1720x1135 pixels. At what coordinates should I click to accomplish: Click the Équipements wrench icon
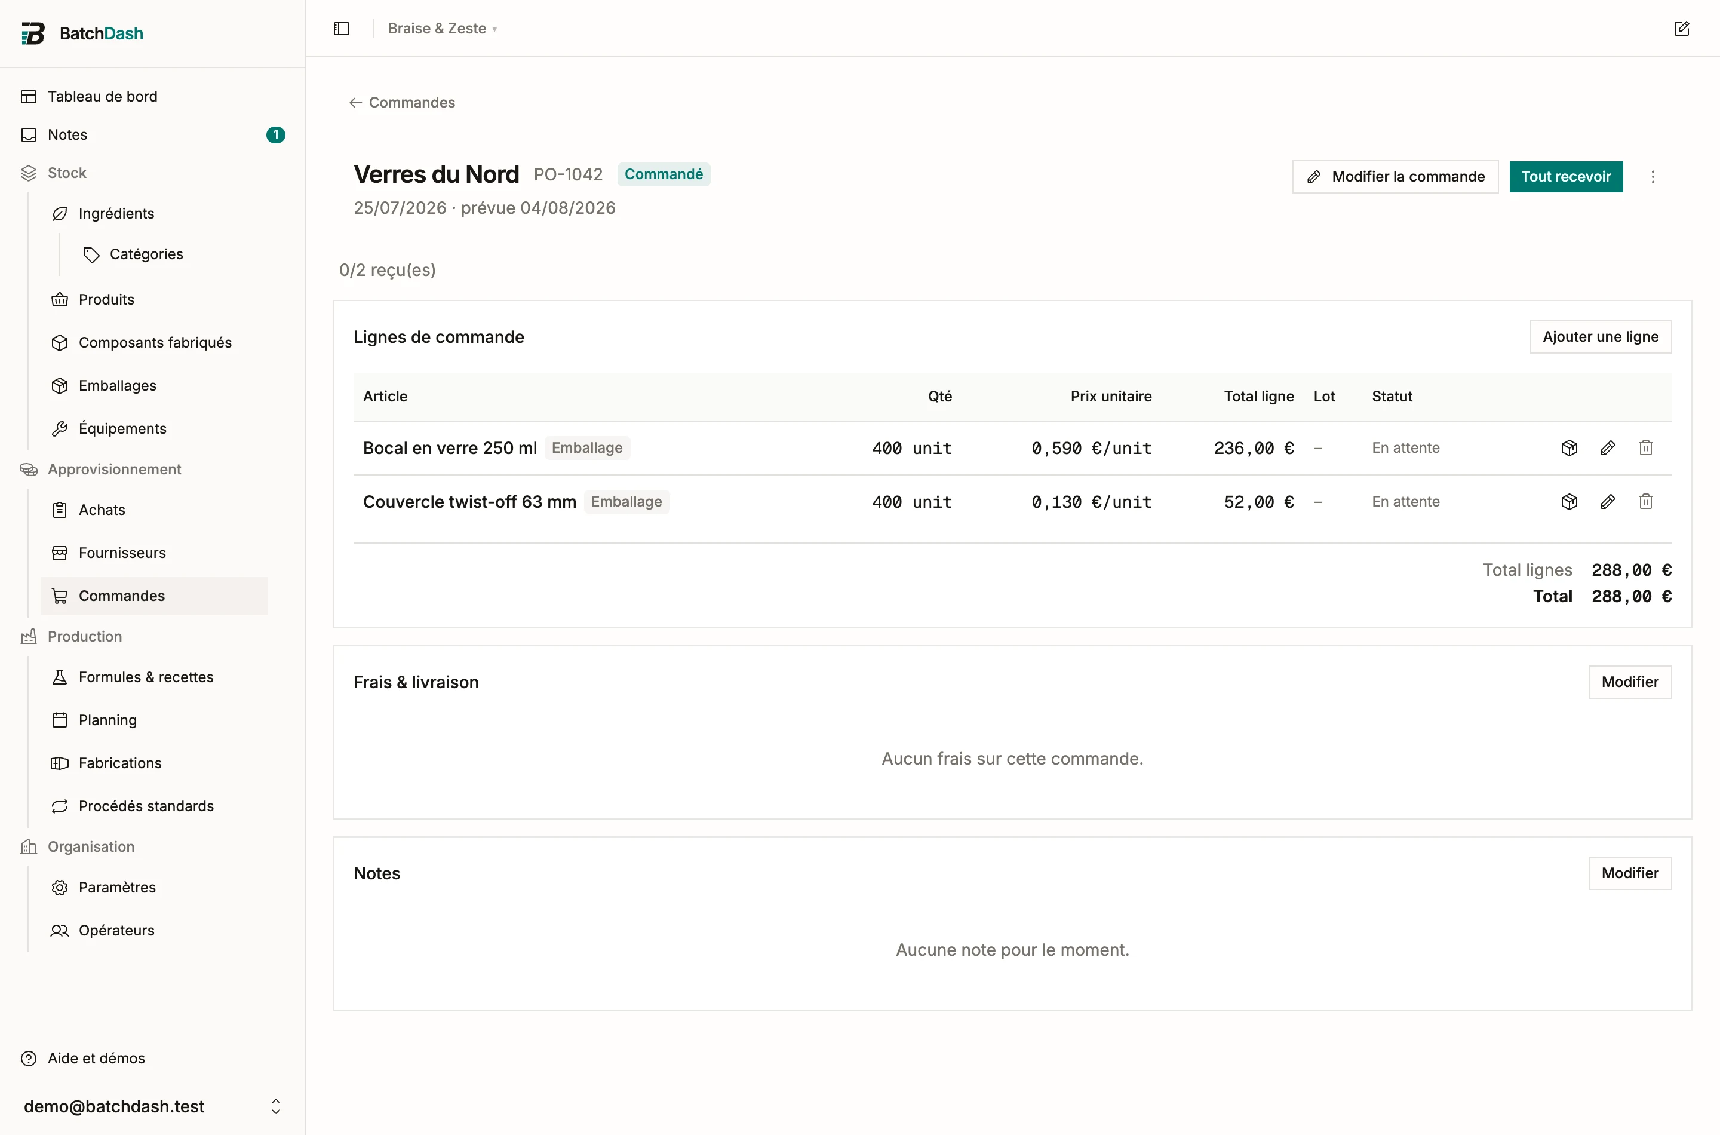point(60,428)
